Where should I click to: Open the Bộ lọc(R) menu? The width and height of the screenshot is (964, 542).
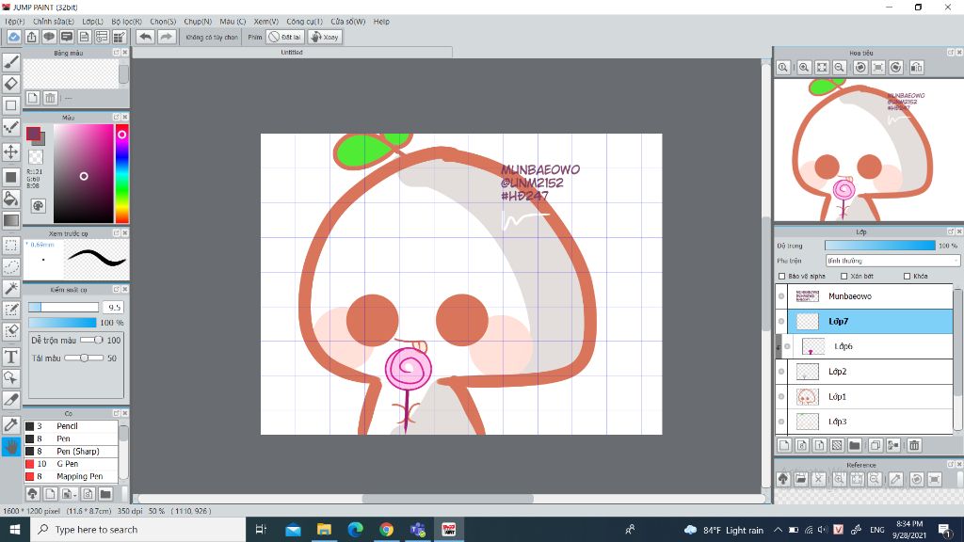tap(126, 21)
